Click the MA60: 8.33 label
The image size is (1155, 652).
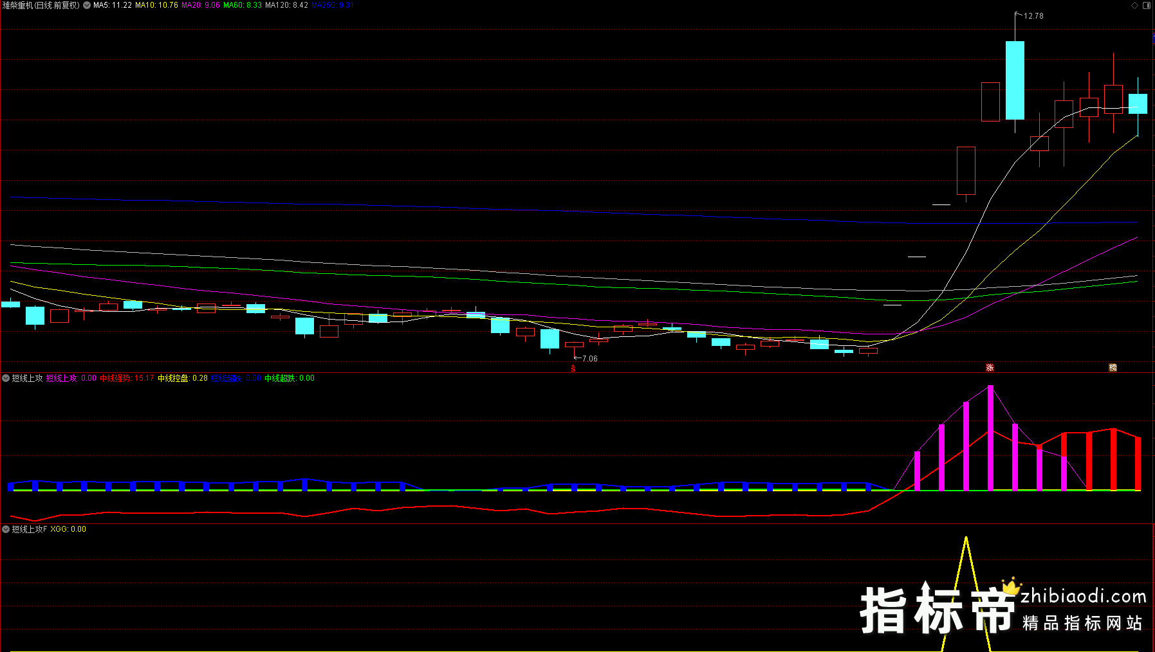(x=243, y=5)
